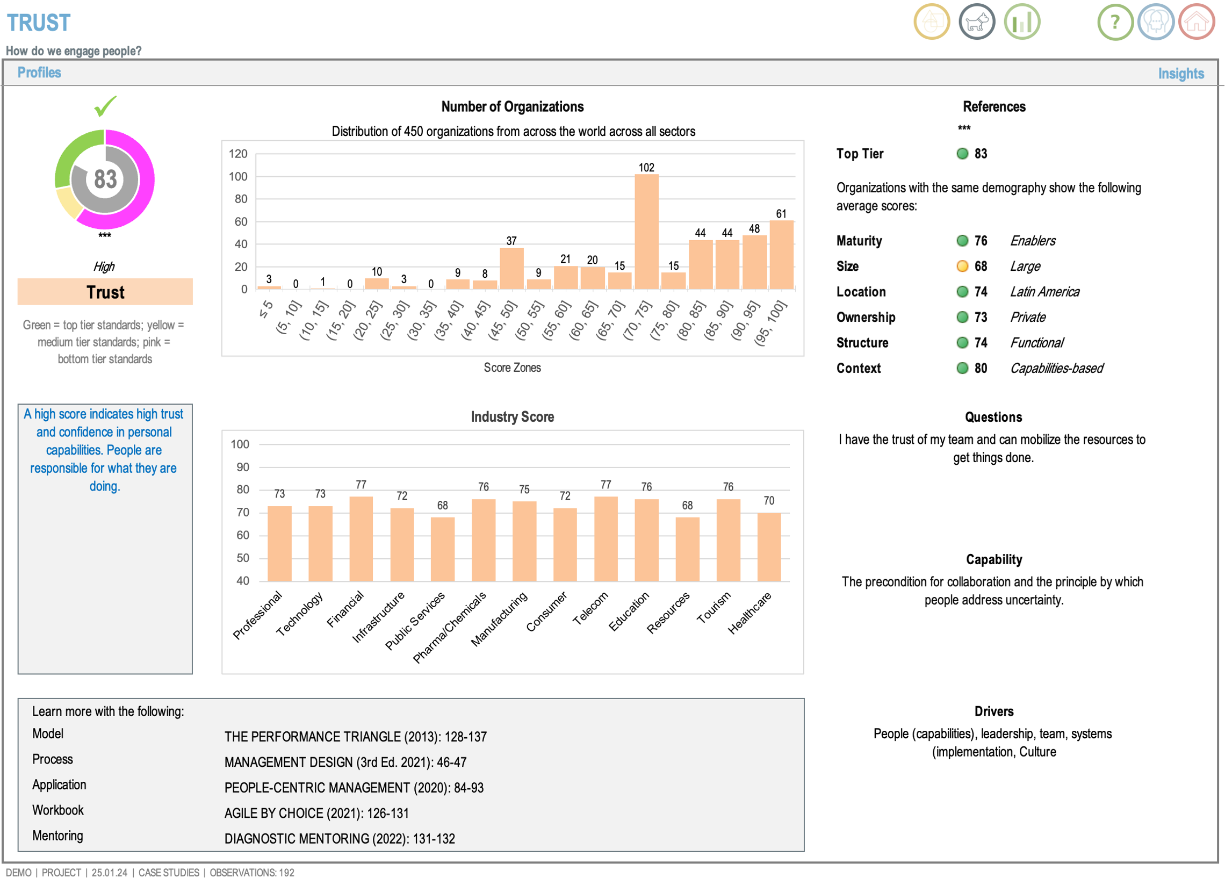Go home with the red house icon
This screenshot has width=1225, height=878.
1197,22
